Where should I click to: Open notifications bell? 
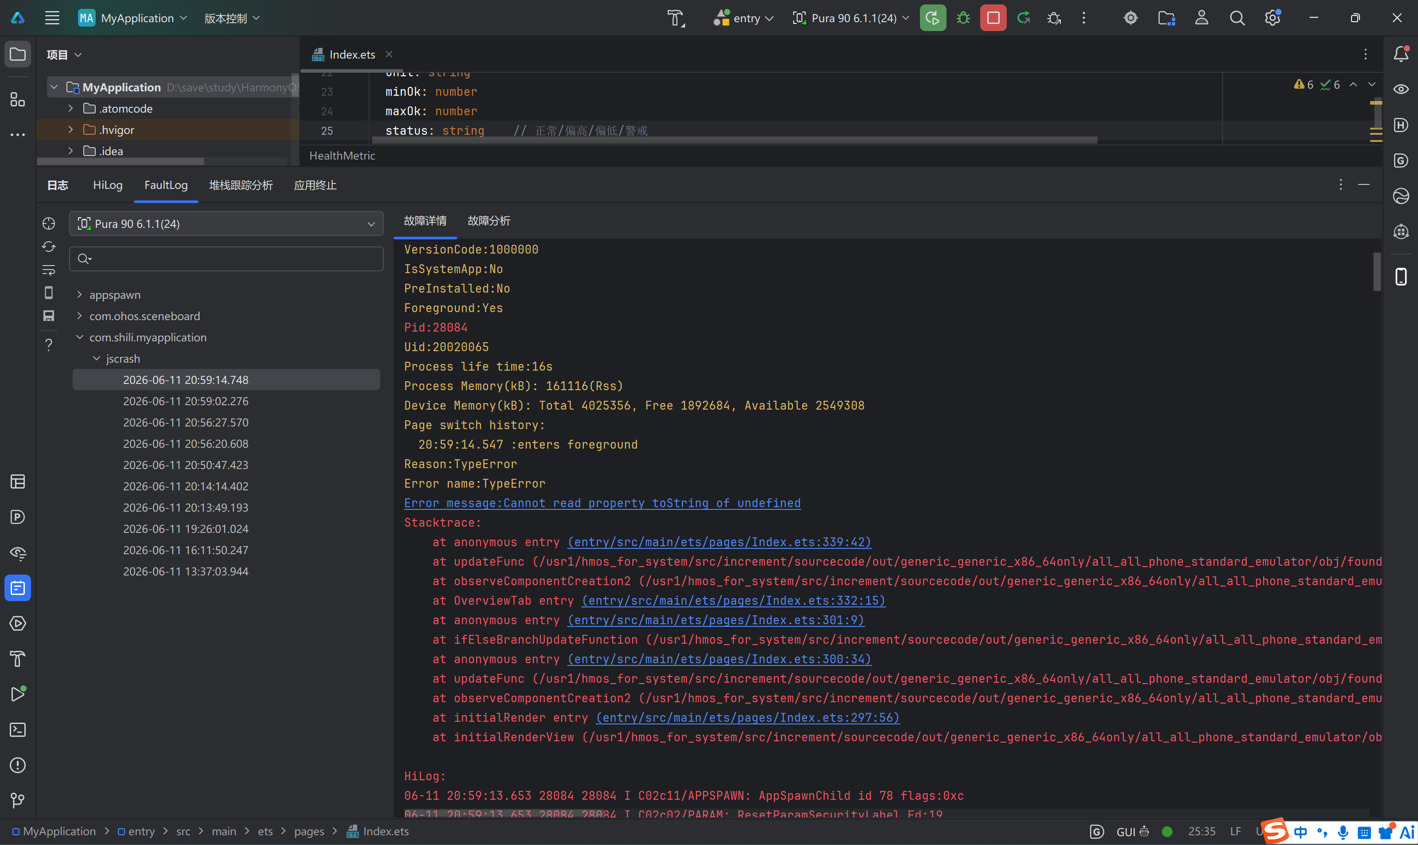[x=1401, y=54]
